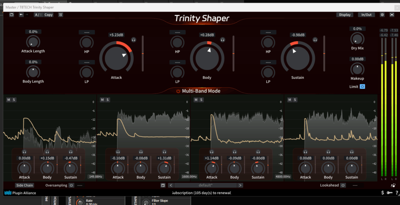The image size is (400, 205).
Task: Click the Plugin Alliance logo
Action: (20, 193)
